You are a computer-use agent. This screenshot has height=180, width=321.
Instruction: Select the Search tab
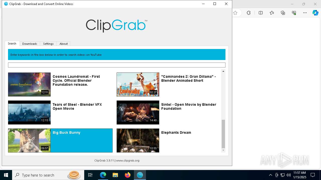(x=12, y=43)
